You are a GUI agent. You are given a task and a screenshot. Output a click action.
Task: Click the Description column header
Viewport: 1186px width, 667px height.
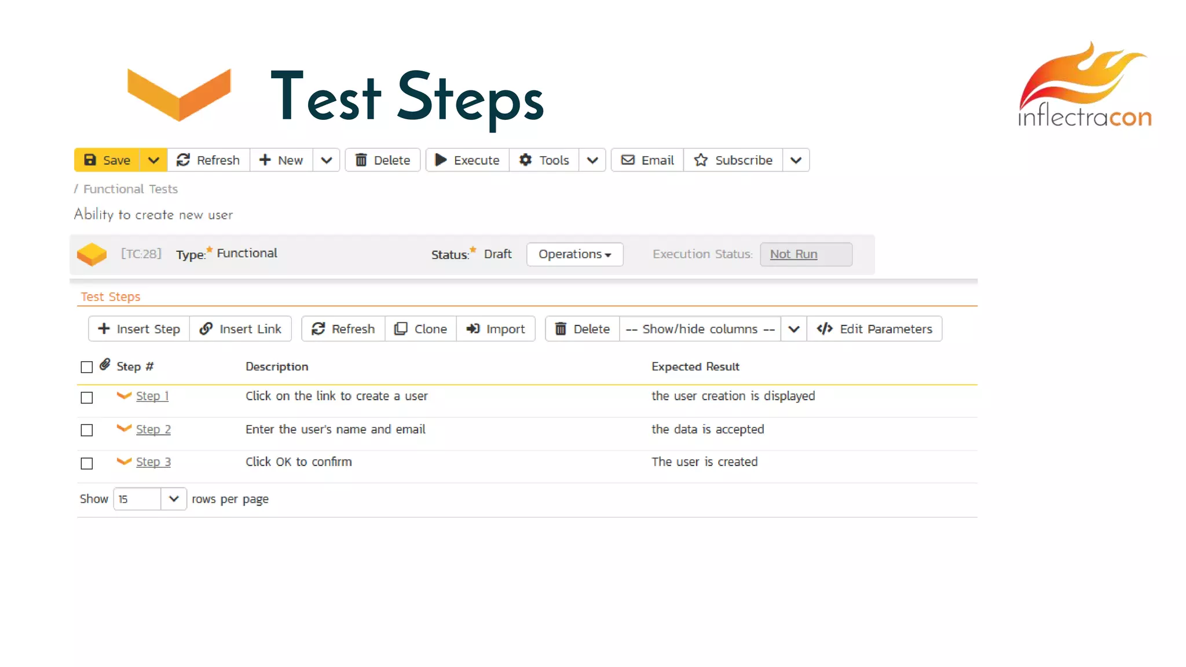click(x=277, y=367)
